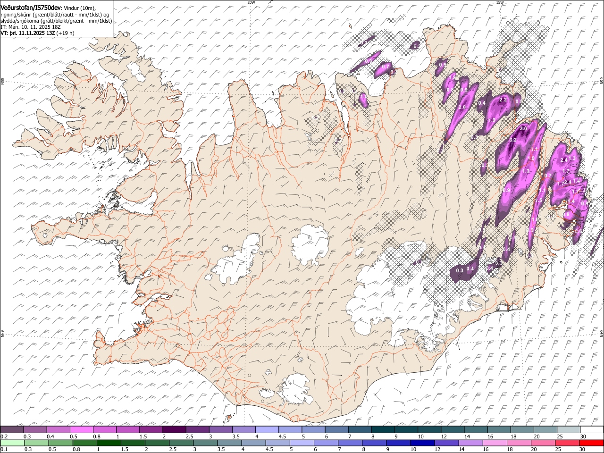
Task: Select the 2.2 snowfall value in the northeast
Action: point(503,100)
